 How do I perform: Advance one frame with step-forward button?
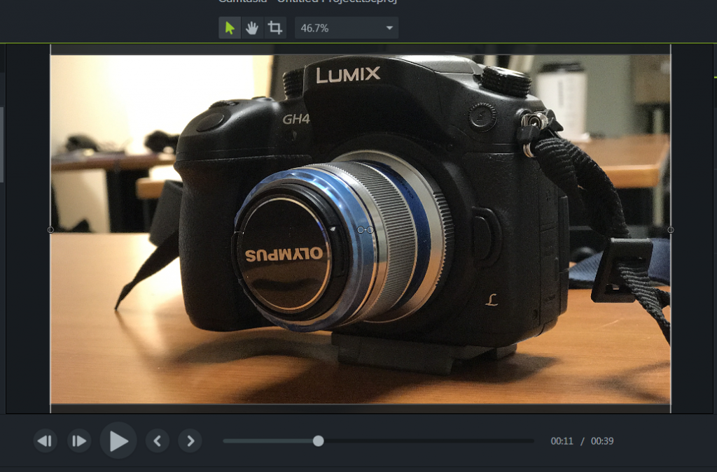[x=79, y=441]
